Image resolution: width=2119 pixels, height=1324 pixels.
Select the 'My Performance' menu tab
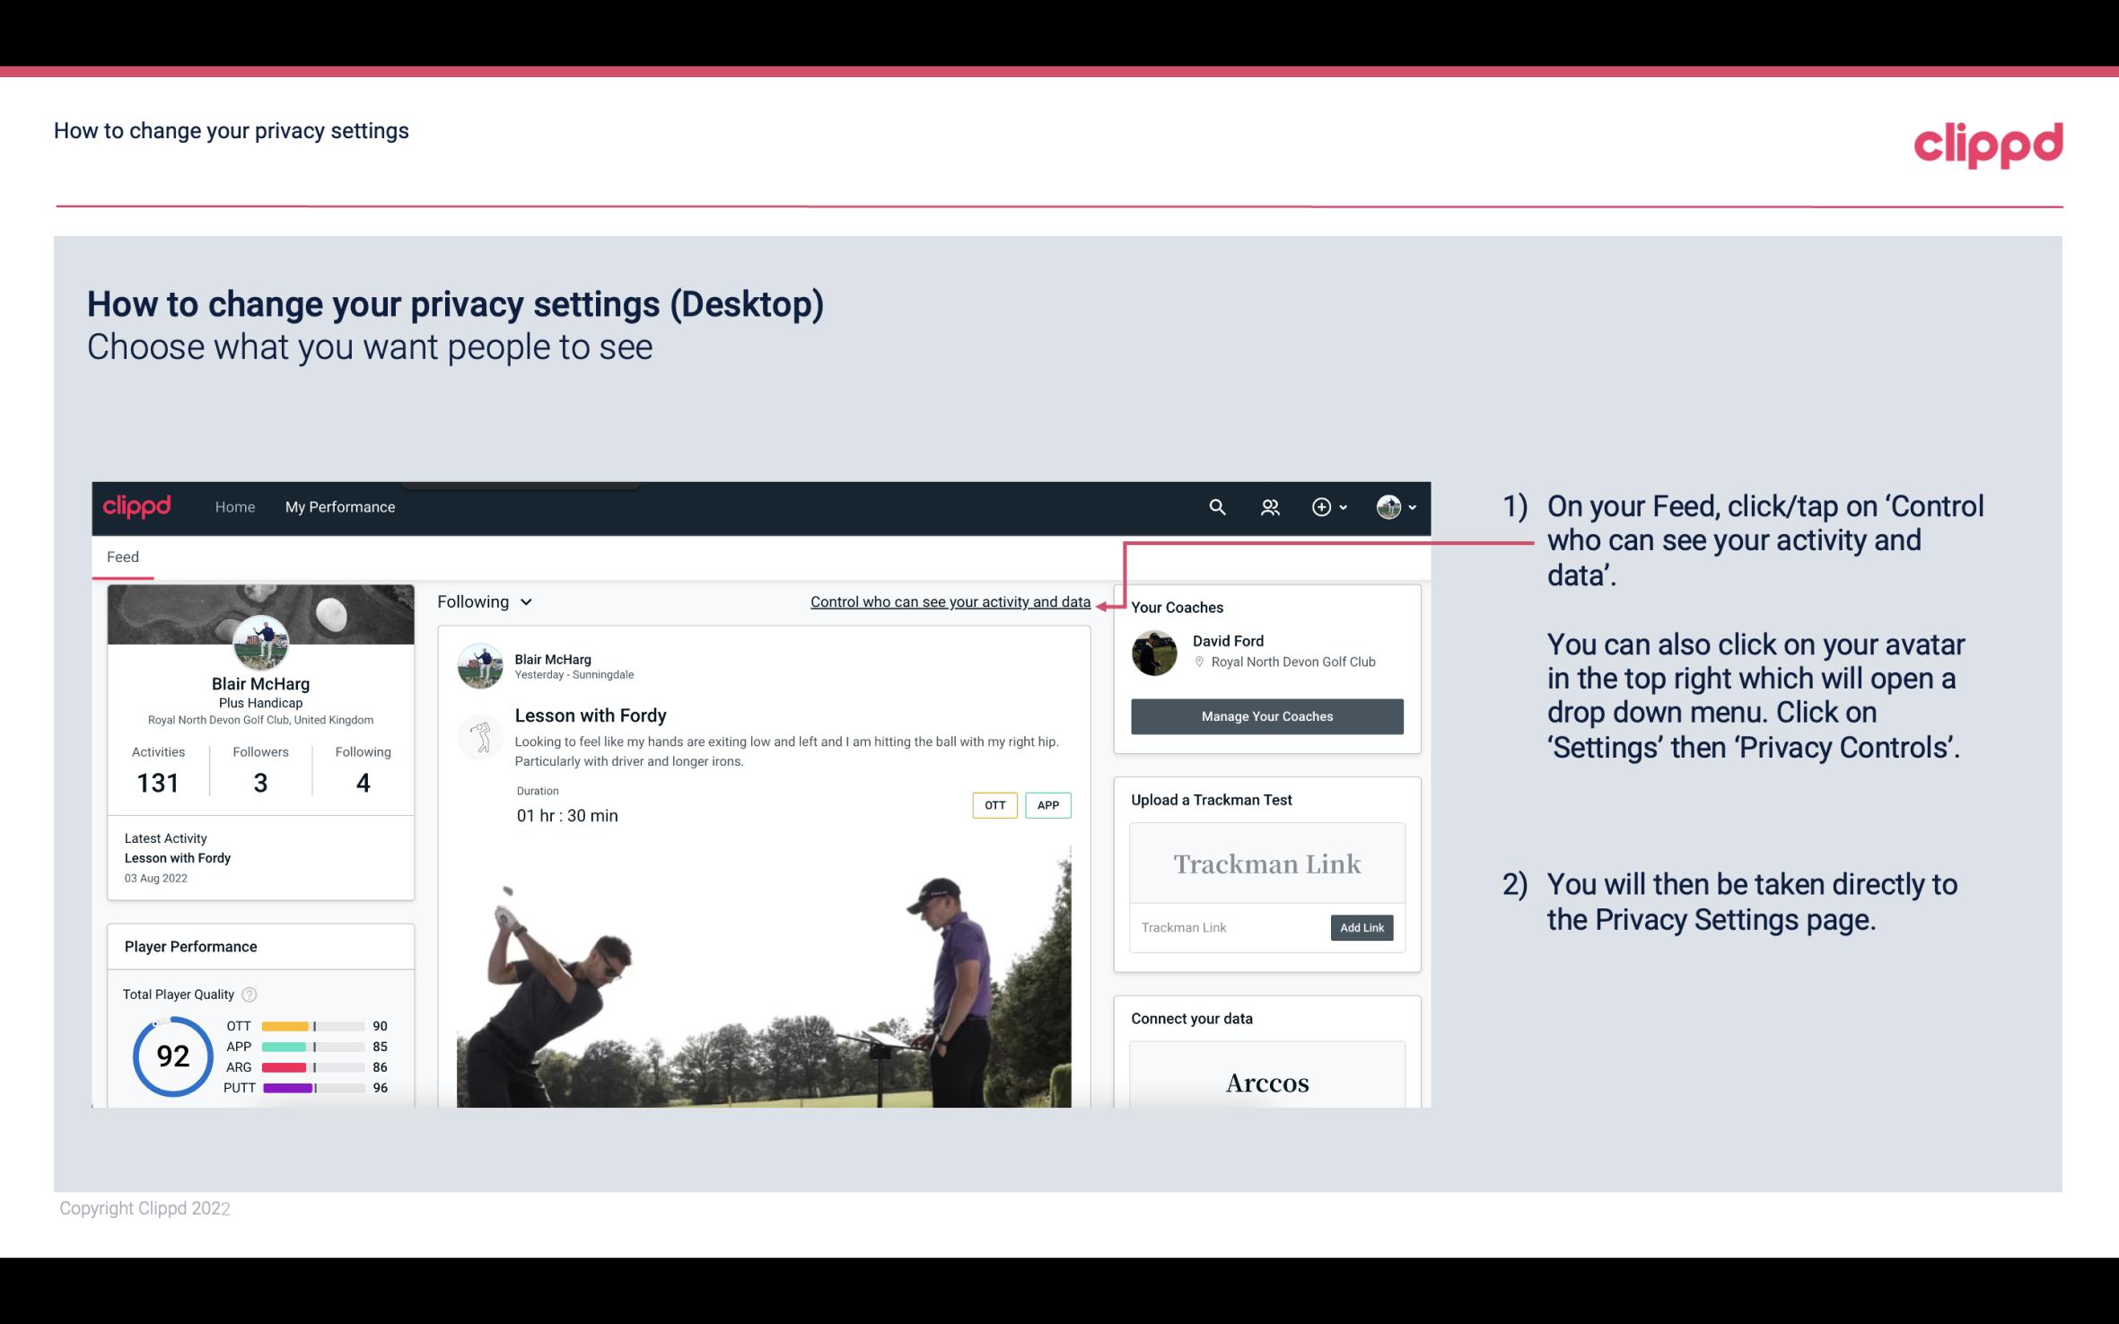[340, 506]
